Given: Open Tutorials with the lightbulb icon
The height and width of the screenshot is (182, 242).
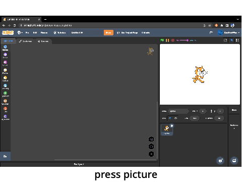Looking at the screenshot, I should (59, 33).
